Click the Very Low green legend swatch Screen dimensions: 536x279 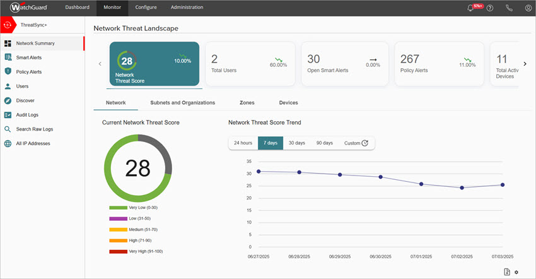(x=118, y=208)
